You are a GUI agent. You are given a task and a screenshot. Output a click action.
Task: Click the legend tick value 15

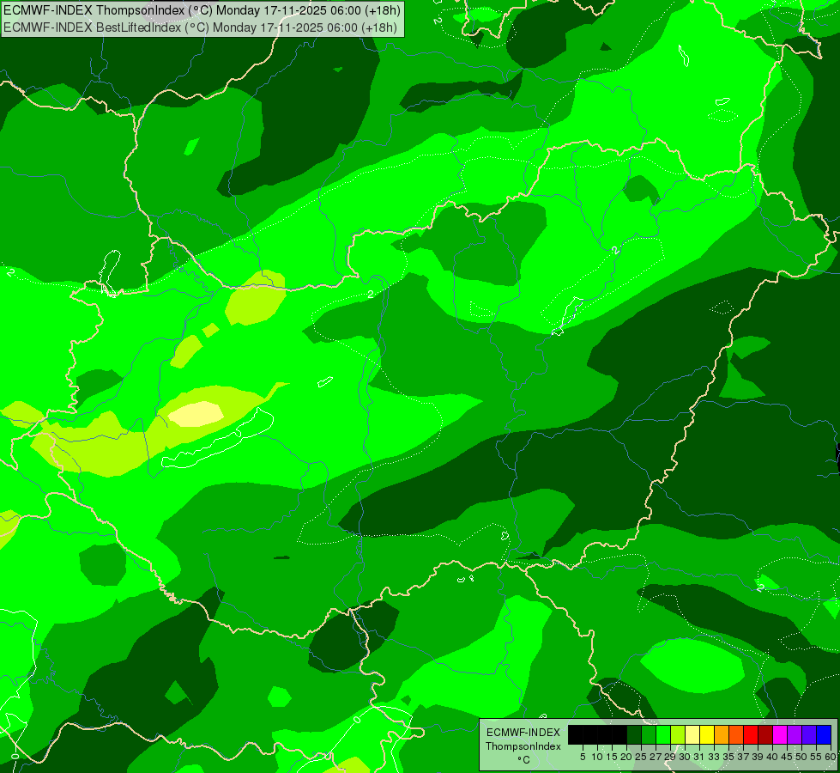click(612, 757)
